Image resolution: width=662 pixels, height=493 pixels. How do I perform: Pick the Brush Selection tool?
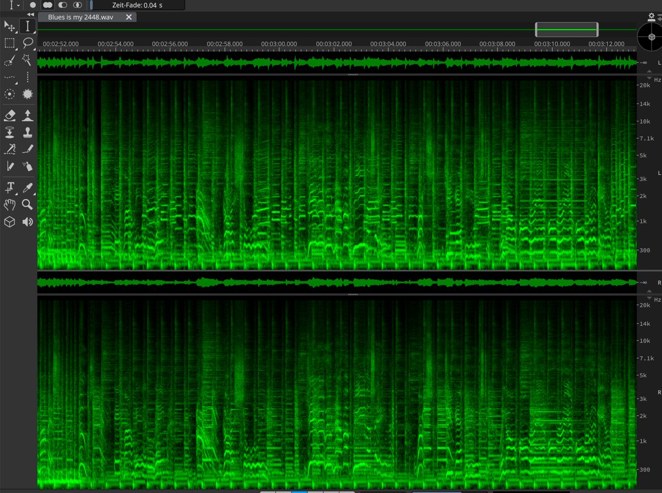(9, 60)
